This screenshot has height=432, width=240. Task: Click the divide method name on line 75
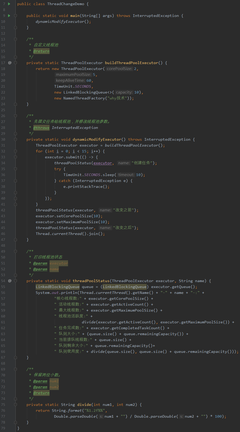click(x=84, y=405)
